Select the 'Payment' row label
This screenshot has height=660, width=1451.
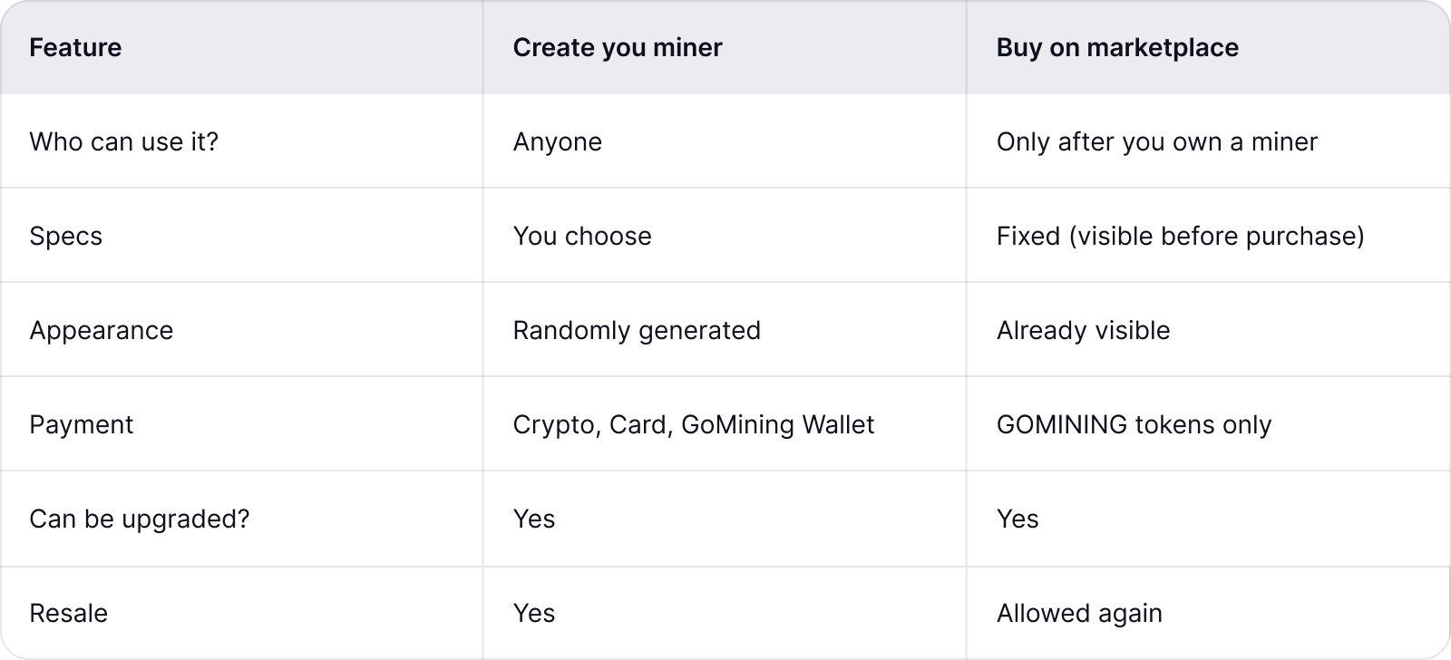(81, 424)
